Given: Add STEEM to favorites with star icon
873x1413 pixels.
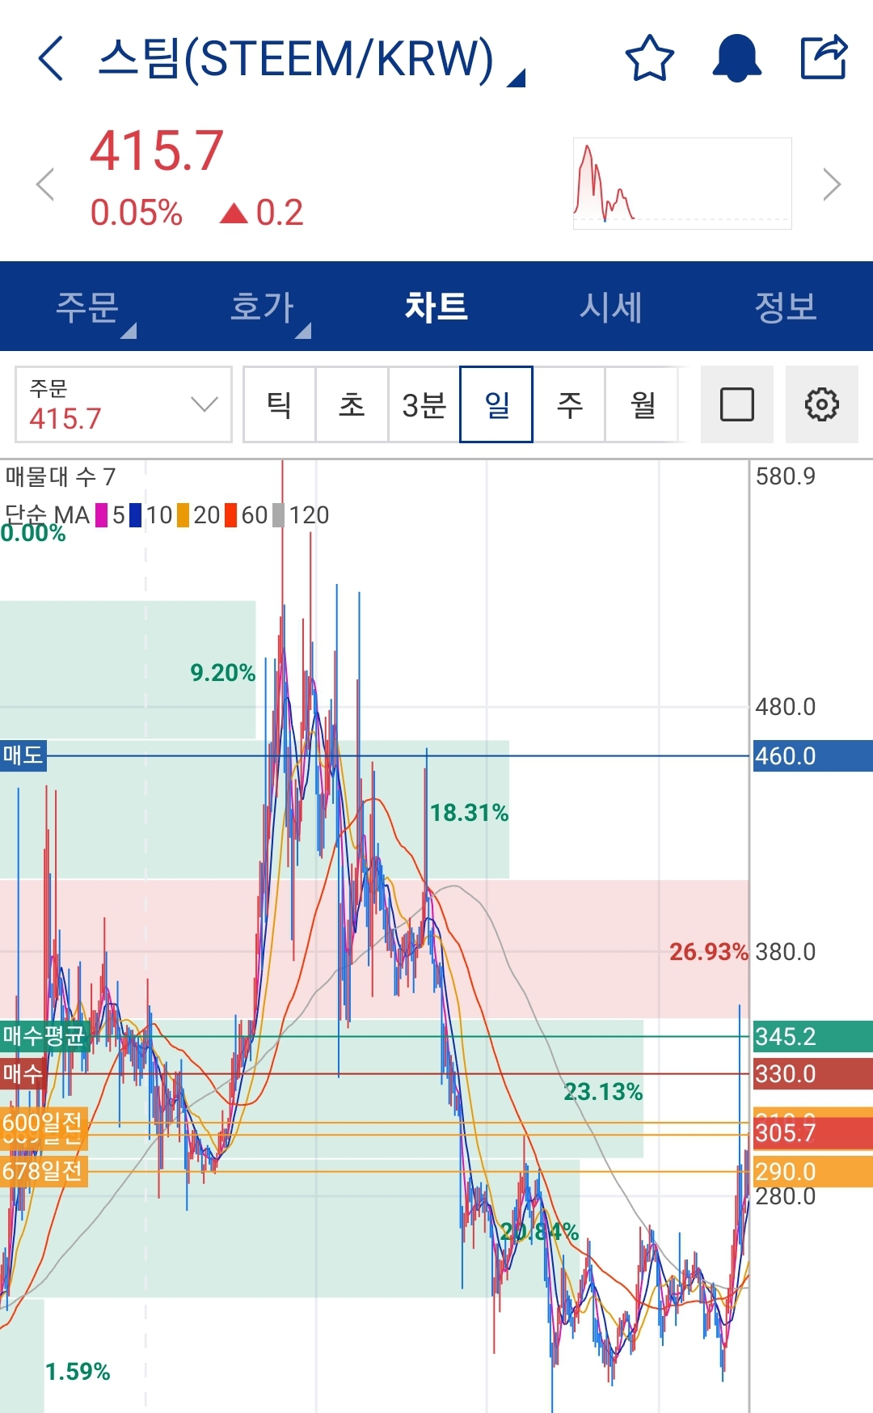Looking at the screenshot, I should [x=649, y=58].
